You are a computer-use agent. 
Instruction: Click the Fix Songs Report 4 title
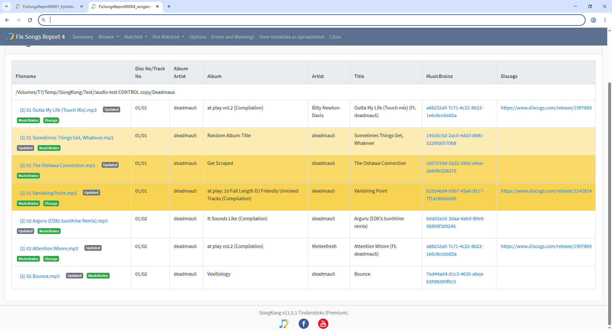click(x=40, y=37)
